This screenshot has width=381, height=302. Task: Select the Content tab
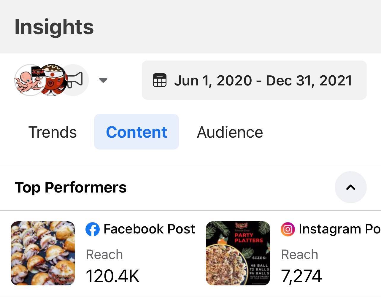(x=136, y=132)
